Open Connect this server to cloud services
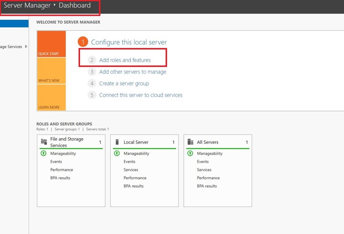Screen dimensions: 344x234 click(141, 95)
